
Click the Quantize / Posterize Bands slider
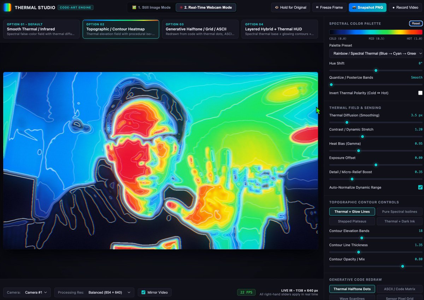(376, 85)
